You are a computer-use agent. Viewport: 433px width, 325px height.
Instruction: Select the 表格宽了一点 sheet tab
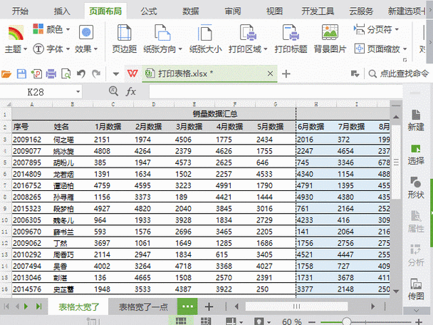[x=143, y=306]
